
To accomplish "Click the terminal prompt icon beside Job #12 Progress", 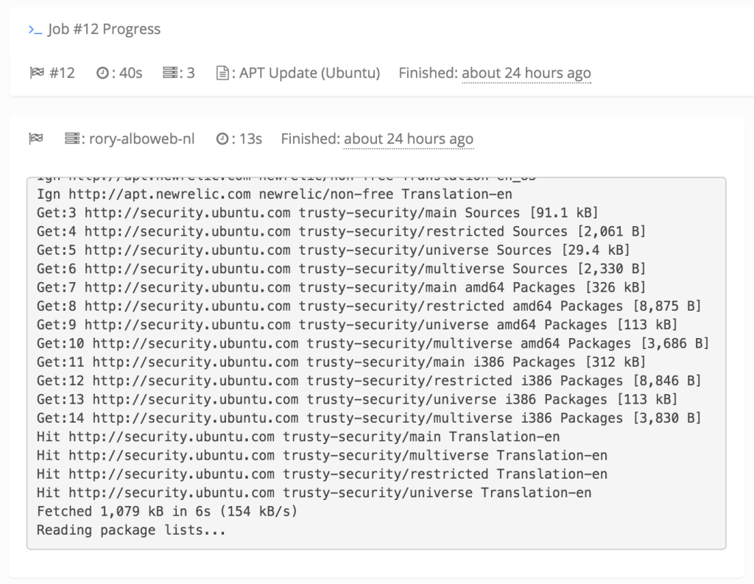I will coord(35,29).
